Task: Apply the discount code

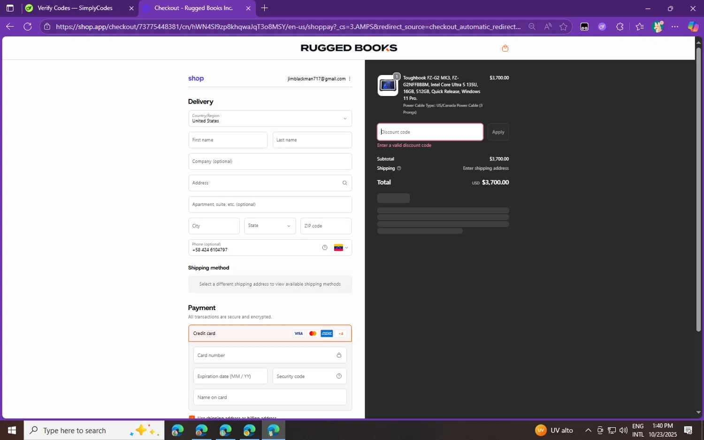Action: point(498,132)
